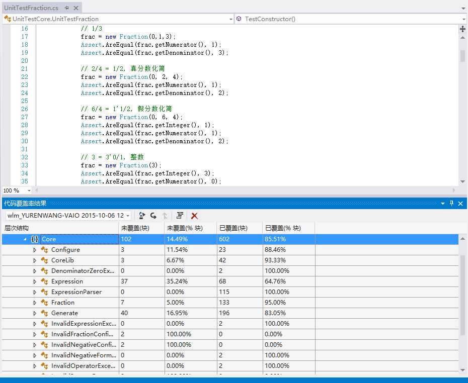This screenshot has height=383, width=468.
Task: Open the 100 % zoom dropdown
Action: coord(29,190)
